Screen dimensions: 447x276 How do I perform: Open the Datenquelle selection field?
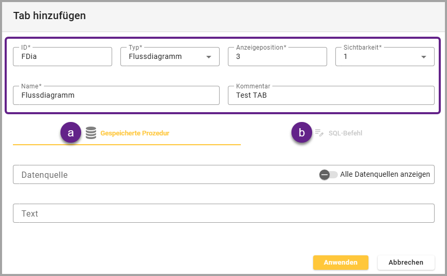[x=165, y=175]
